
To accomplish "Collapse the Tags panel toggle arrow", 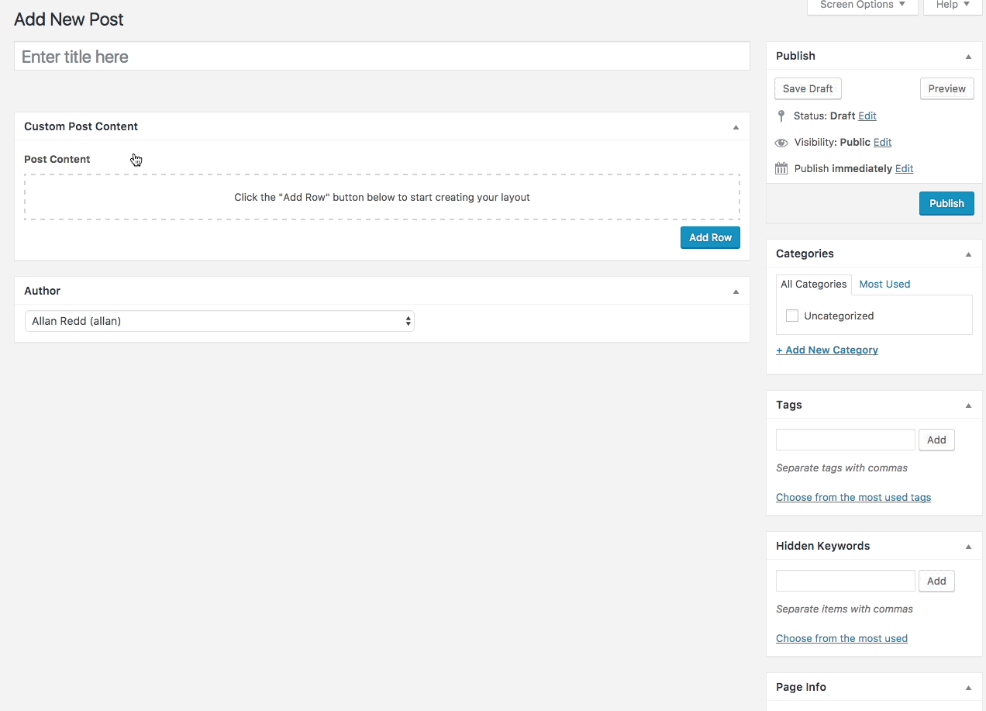I will tap(968, 406).
